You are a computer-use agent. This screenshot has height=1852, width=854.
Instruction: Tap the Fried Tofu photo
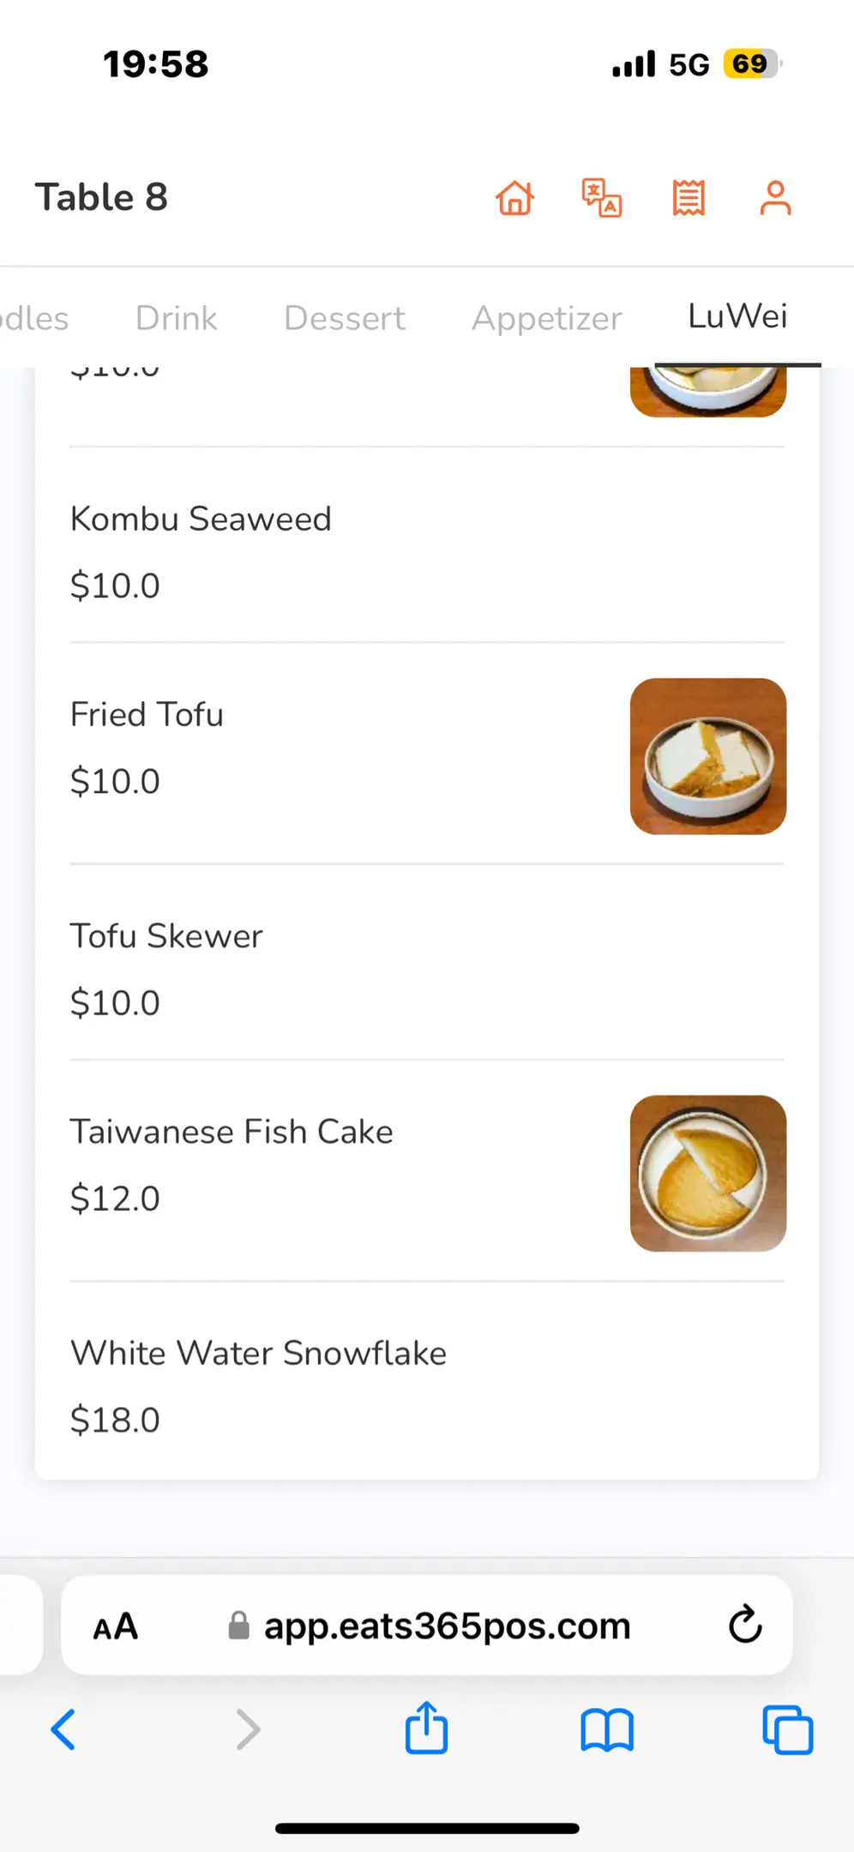click(x=708, y=756)
